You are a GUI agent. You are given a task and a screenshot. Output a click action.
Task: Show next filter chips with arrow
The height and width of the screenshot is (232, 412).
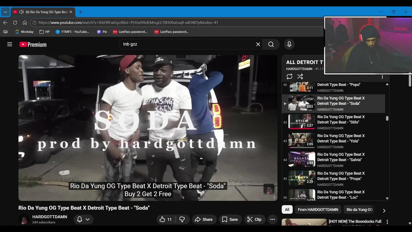click(x=384, y=210)
